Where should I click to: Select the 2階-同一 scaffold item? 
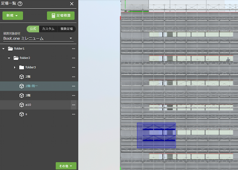point(32,86)
